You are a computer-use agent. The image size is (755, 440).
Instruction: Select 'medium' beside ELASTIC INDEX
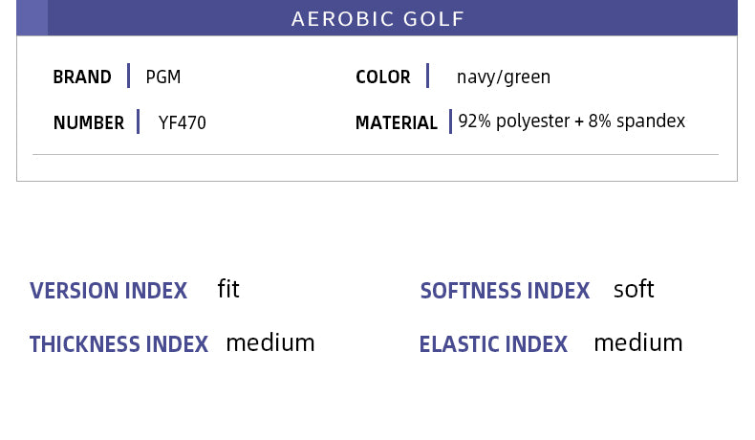pyautogui.click(x=638, y=343)
